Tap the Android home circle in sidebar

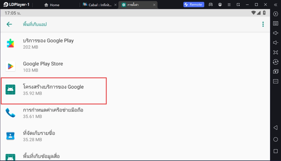(x=276, y=139)
